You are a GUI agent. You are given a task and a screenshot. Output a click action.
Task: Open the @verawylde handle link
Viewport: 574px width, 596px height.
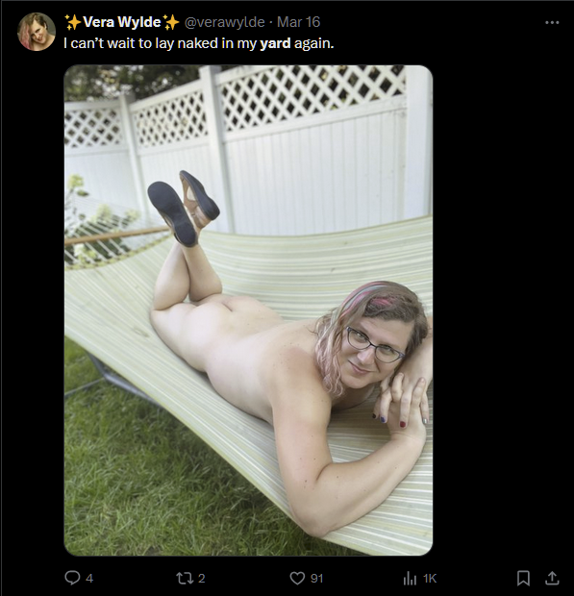click(224, 22)
